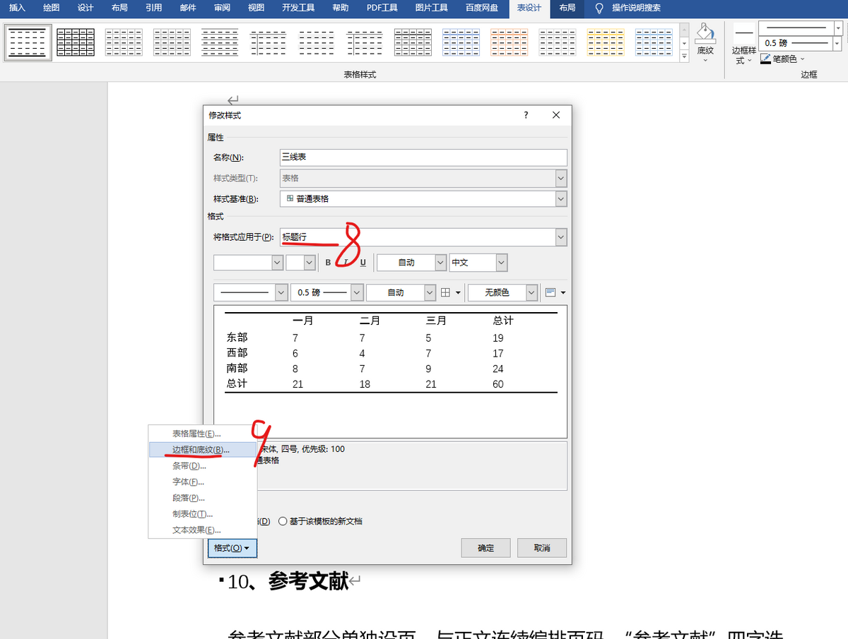Click the 取消 button
848x639 pixels.
(x=542, y=548)
